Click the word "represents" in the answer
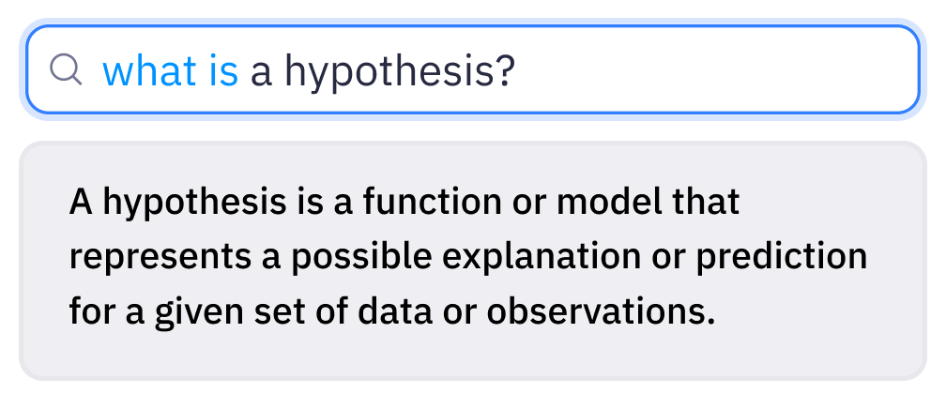The width and height of the screenshot is (946, 409). [160, 257]
